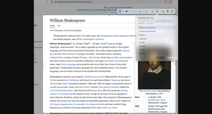
Task: Cancel the translation dialog
Action: click(x=160, y=58)
